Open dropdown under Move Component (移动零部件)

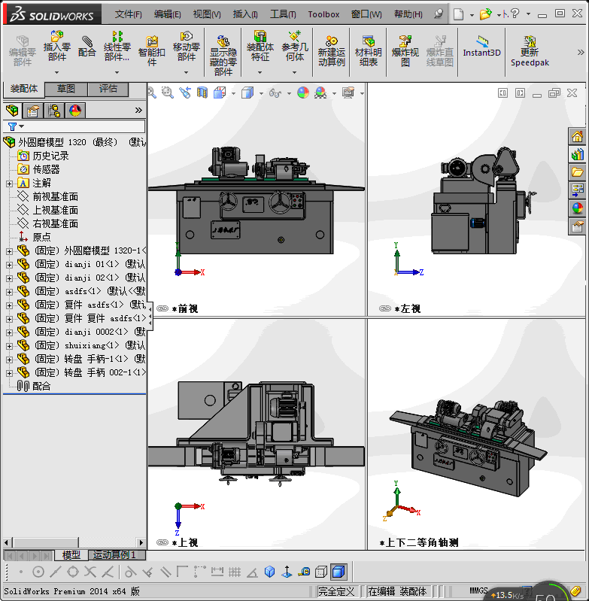[187, 72]
